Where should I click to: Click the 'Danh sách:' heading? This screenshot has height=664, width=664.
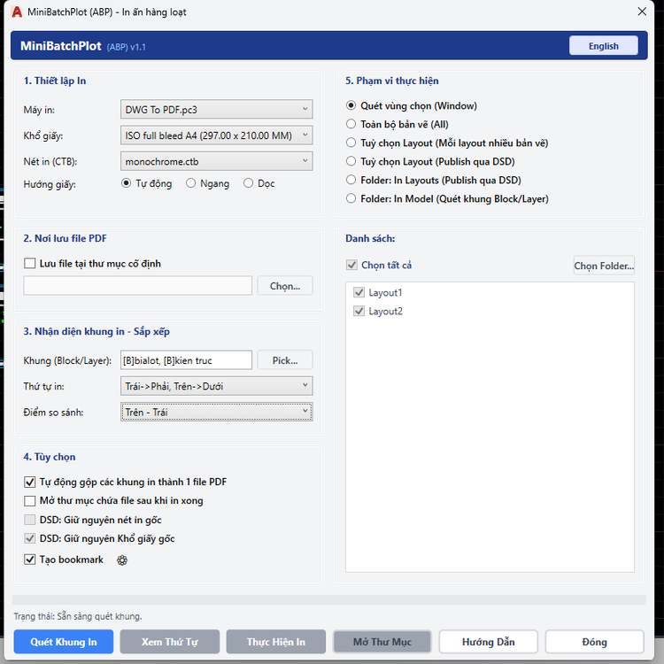[x=370, y=238]
